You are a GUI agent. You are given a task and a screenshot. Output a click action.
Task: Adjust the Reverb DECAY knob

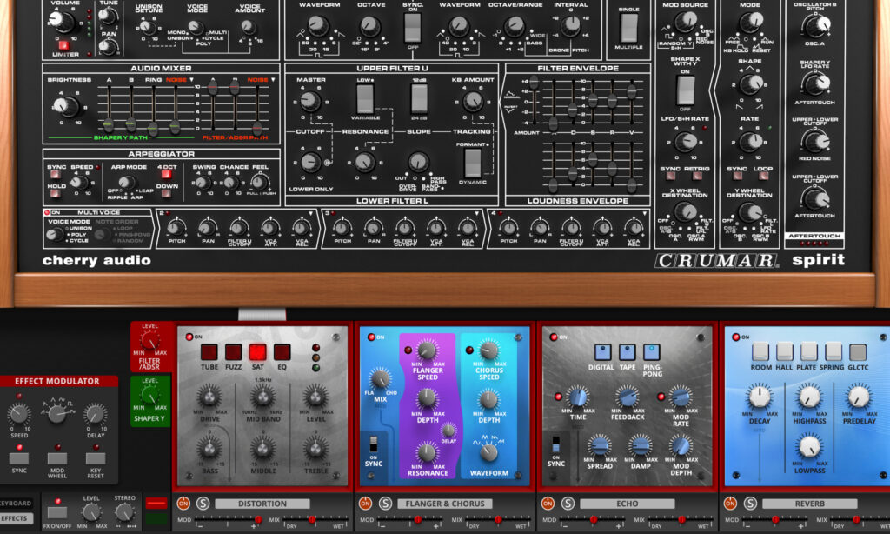pos(760,397)
